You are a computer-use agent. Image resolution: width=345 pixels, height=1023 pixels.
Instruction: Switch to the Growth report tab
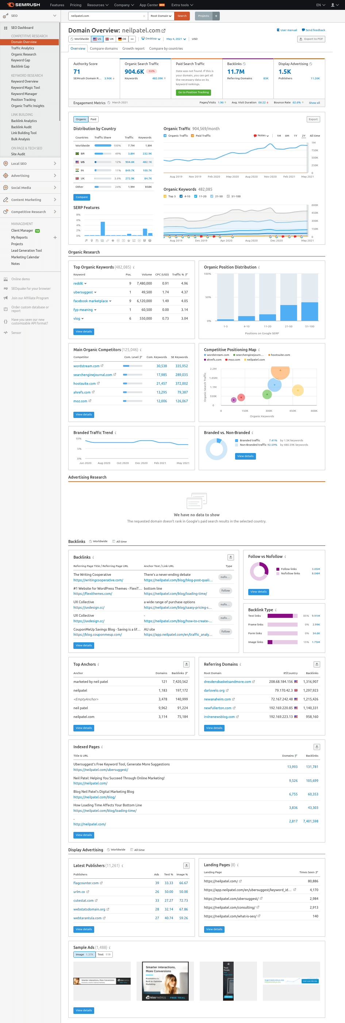point(133,49)
